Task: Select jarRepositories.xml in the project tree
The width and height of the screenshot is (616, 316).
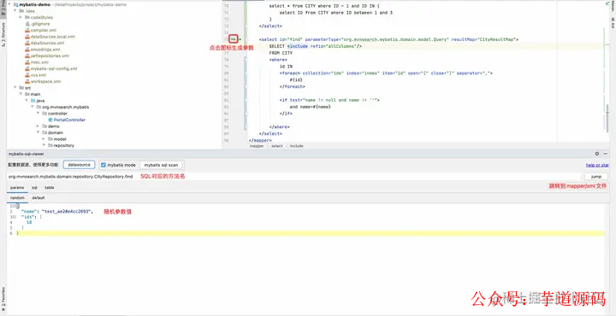Action: [50, 56]
